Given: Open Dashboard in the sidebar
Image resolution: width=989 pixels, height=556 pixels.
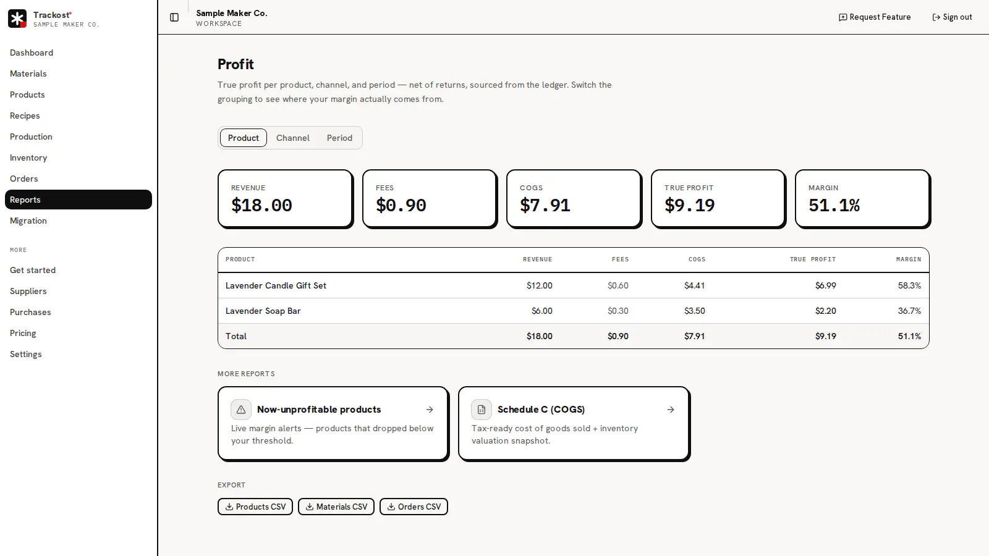Looking at the screenshot, I should point(79,53).
